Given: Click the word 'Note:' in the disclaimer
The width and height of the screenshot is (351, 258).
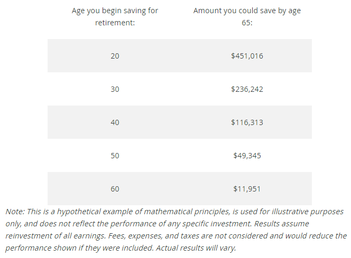Looking at the screenshot, I should (x=15, y=212).
